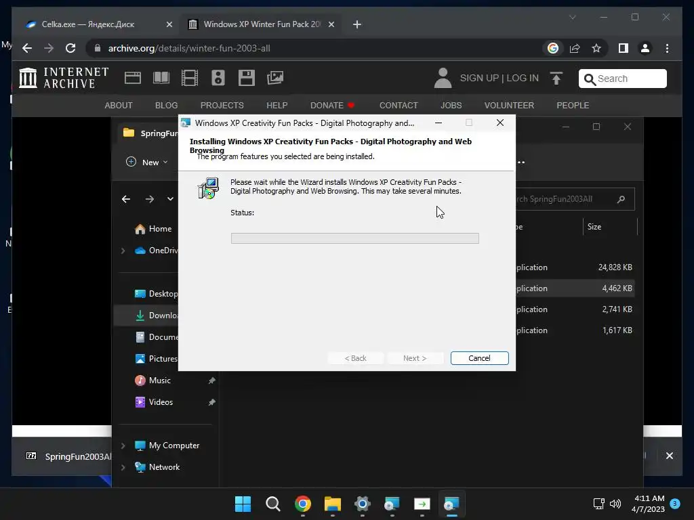Open the New dropdown in File Explorer
The height and width of the screenshot is (520, 694).
[x=147, y=162]
